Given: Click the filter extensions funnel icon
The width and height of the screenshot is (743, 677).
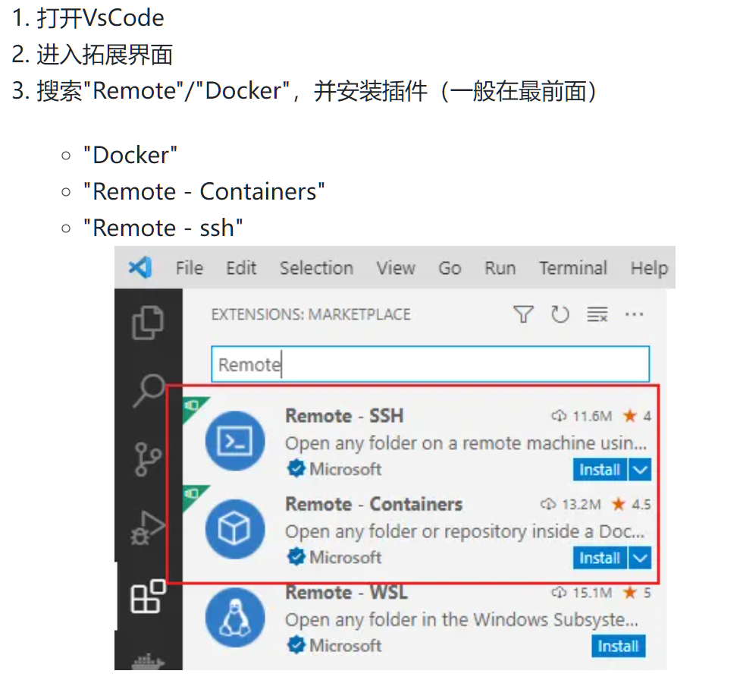Looking at the screenshot, I should pos(523,314).
